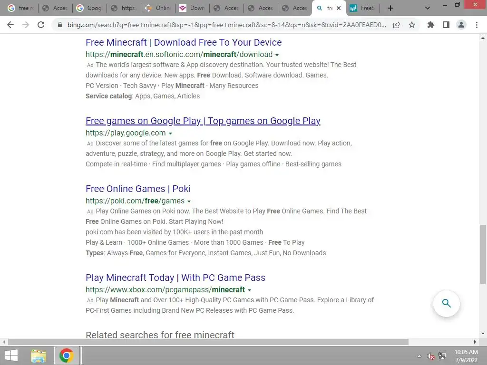487x365 pixels.
Task: Click the Chrome taskbar icon
Action: pos(66,355)
